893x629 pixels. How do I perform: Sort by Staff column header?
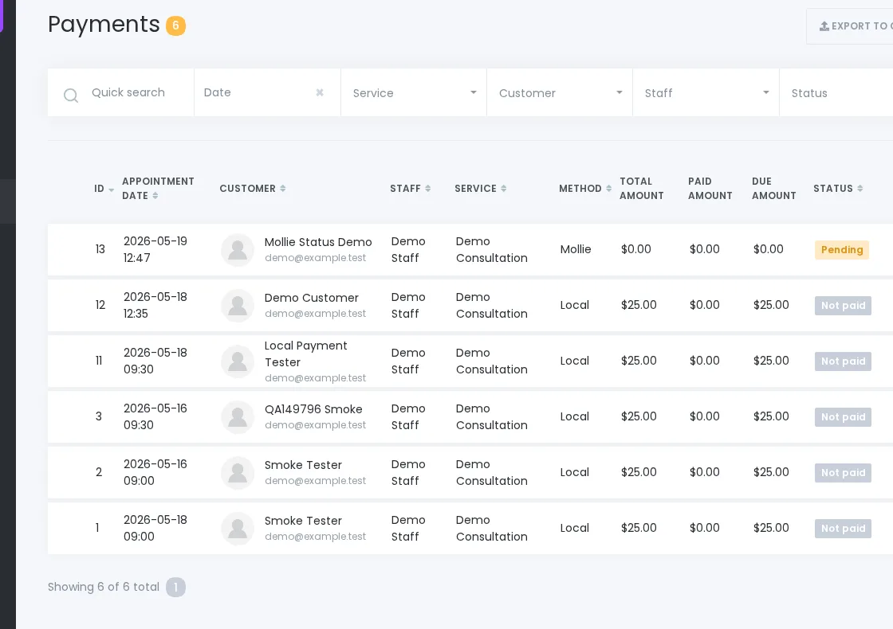(x=410, y=188)
